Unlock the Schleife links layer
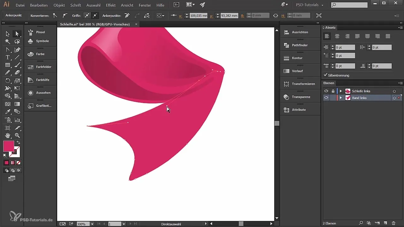The width and height of the screenshot is (404, 227). 333,91
